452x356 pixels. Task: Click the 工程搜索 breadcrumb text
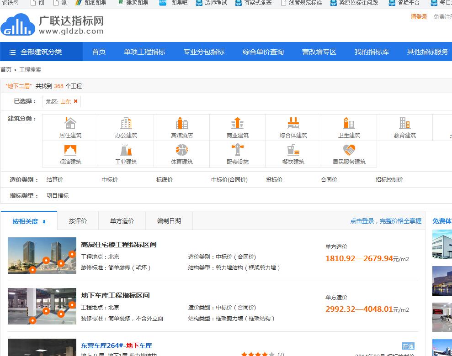click(x=30, y=70)
